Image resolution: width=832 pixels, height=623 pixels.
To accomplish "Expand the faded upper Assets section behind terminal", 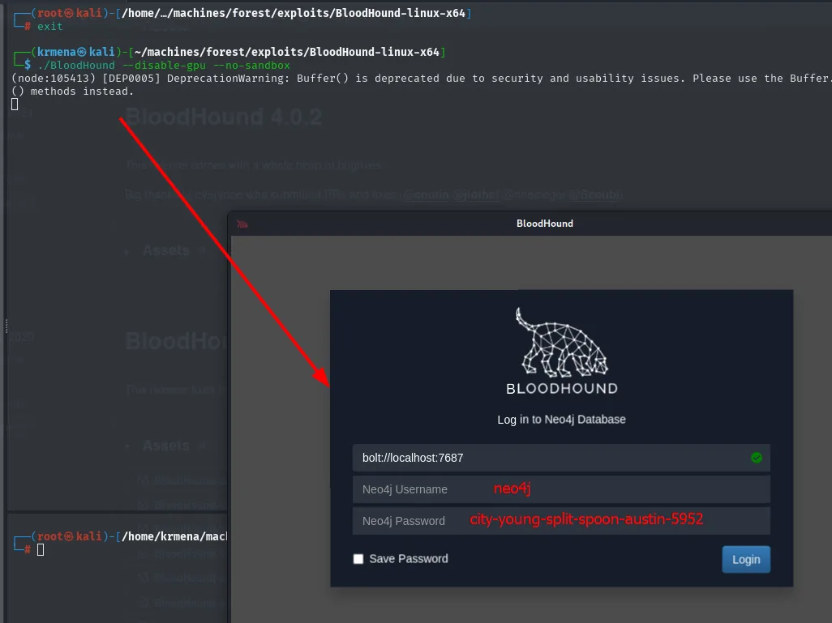I will coord(166,250).
